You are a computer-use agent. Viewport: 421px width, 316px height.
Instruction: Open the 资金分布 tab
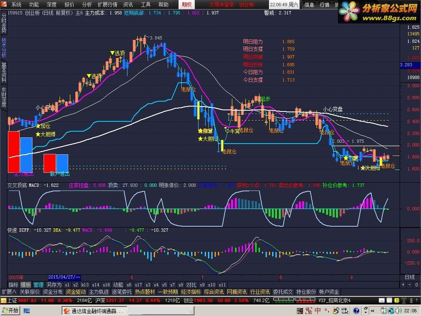[x=53, y=292]
